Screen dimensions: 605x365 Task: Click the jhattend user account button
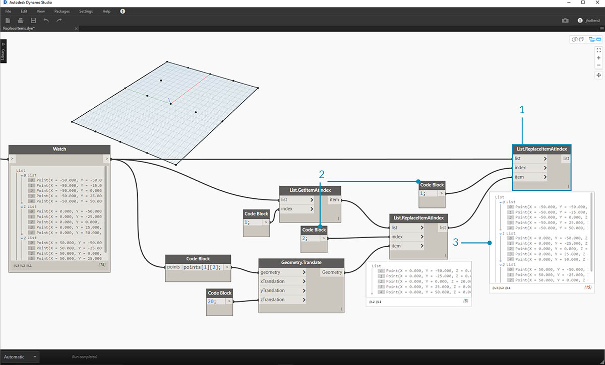tap(589, 20)
